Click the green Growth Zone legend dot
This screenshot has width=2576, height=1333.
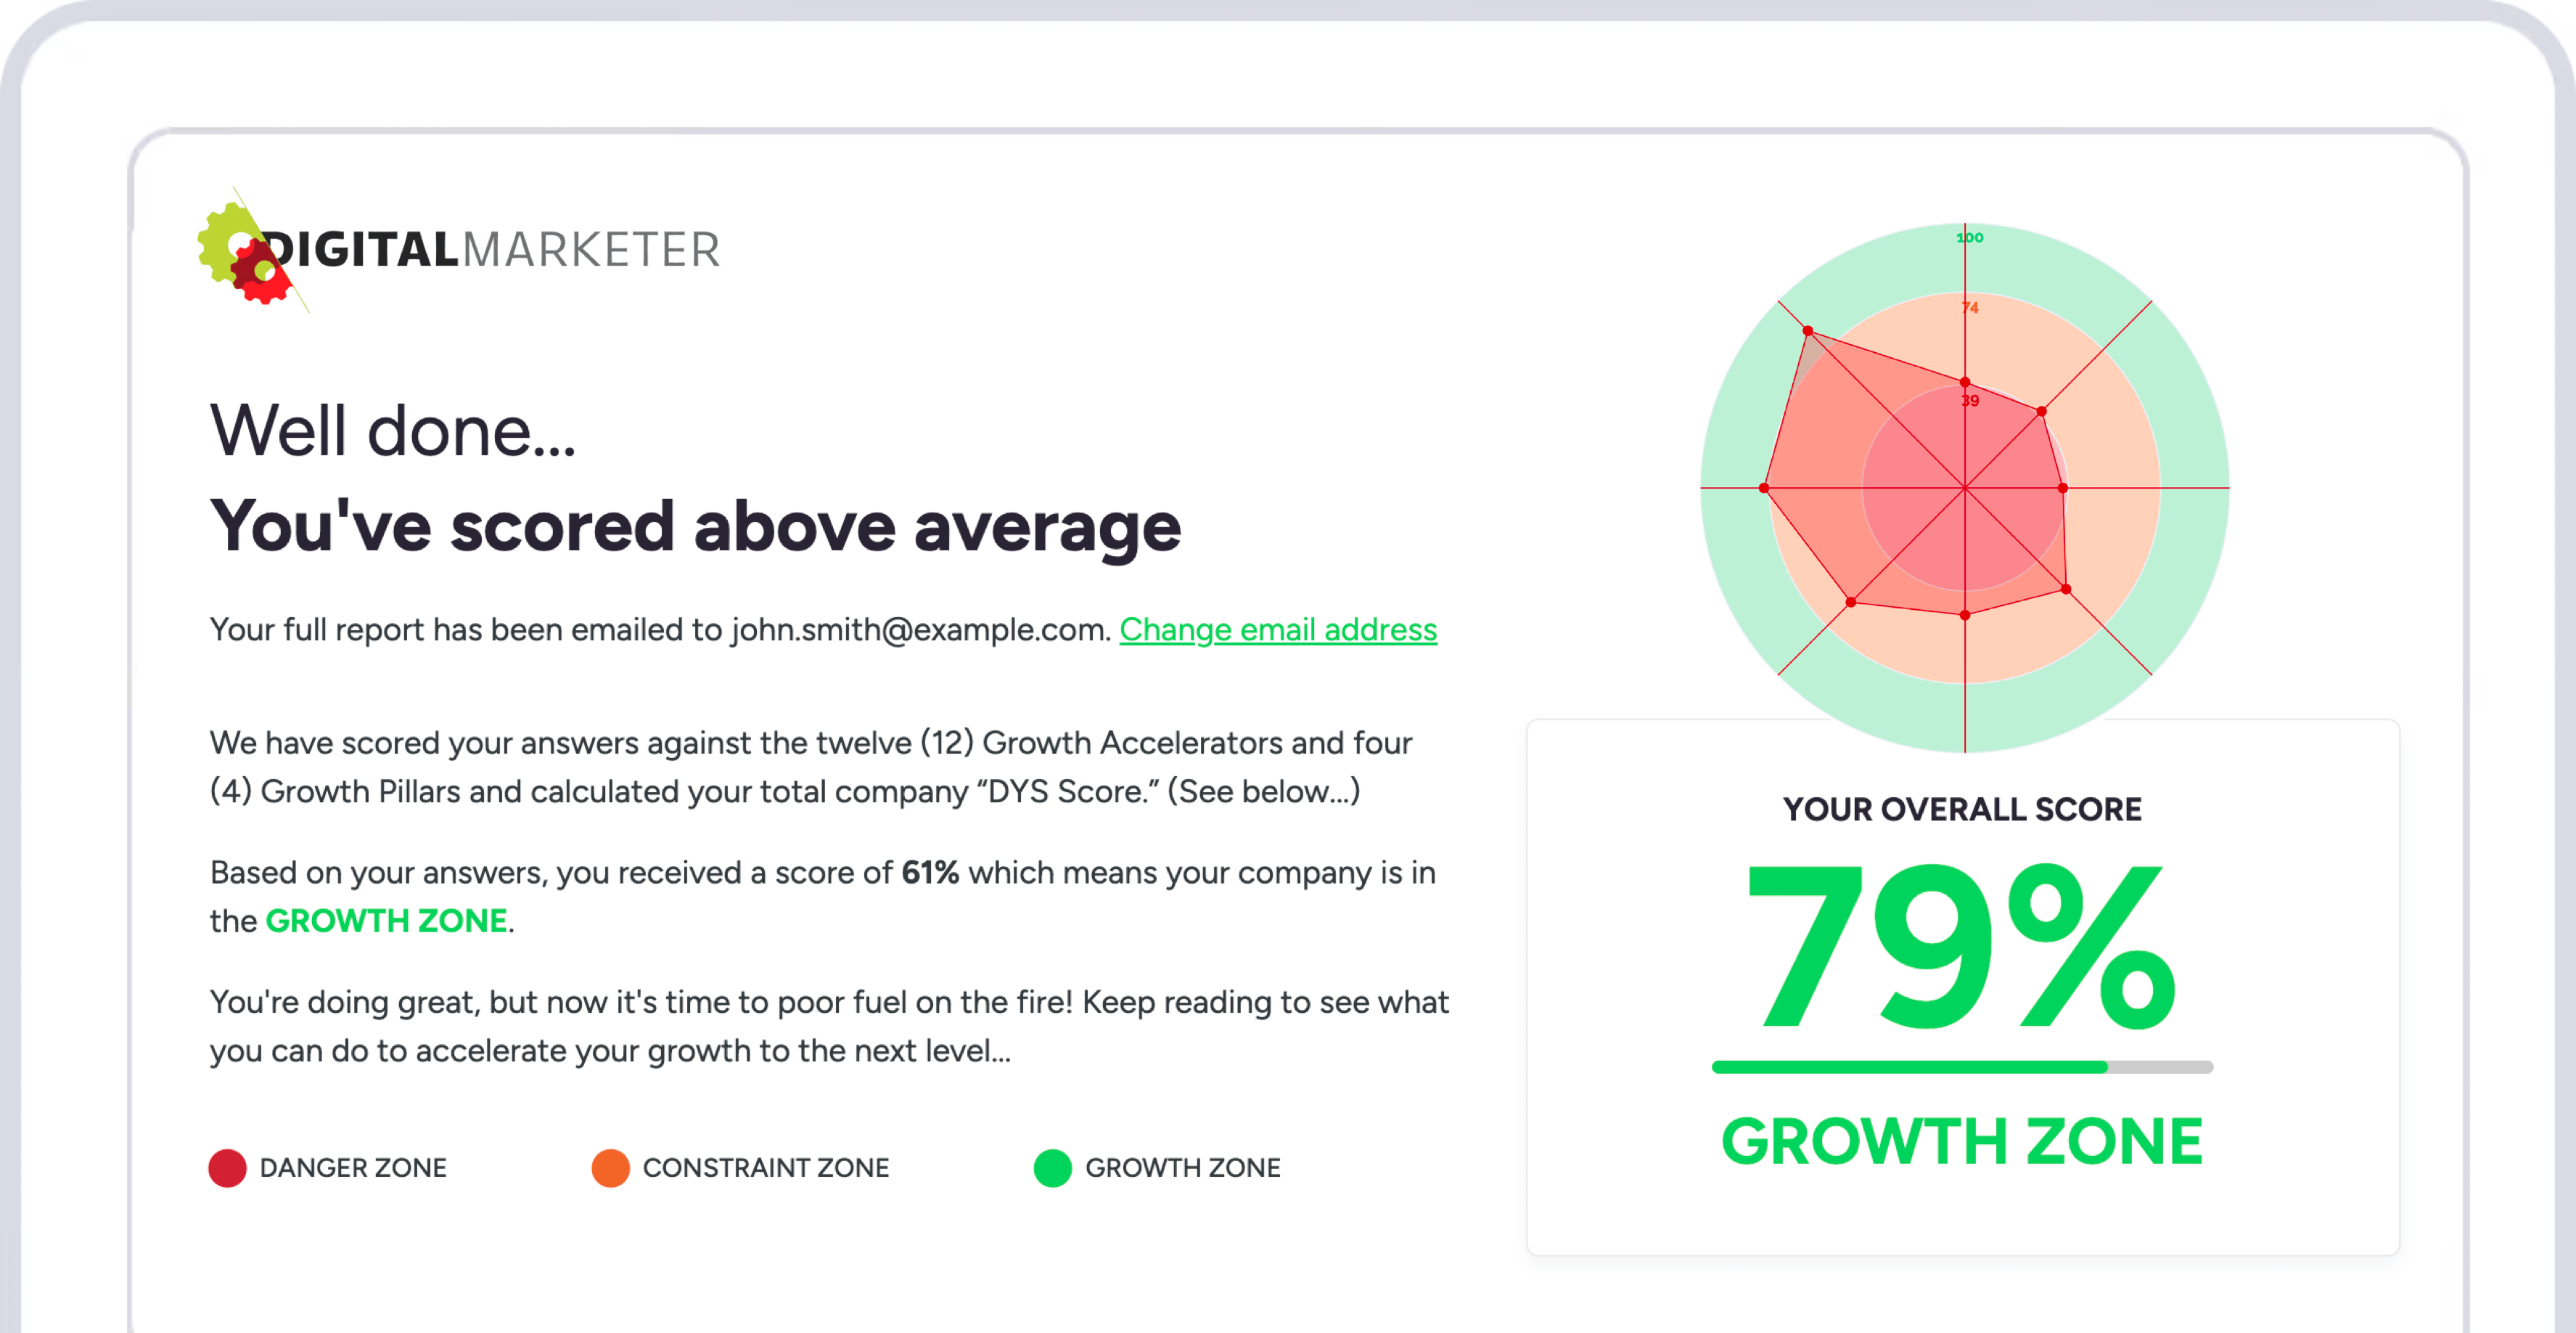tap(1052, 1168)
